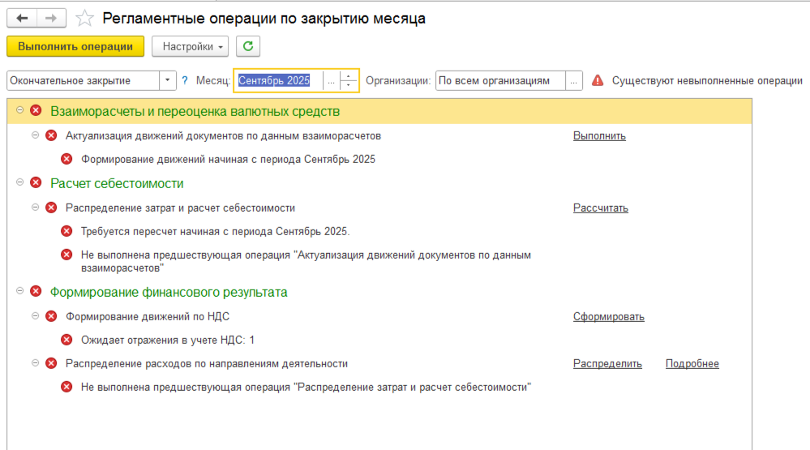Click the red warning triangle icon
Image resolution: width=810 pixels, height=450 pixels.
click(x=598, y=80)
